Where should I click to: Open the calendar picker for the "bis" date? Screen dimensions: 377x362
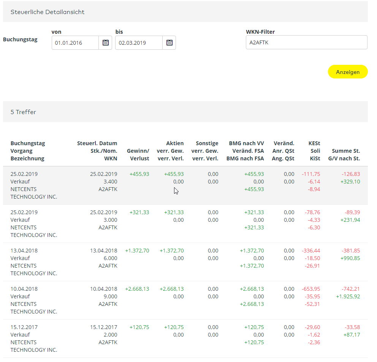[169, 42]
